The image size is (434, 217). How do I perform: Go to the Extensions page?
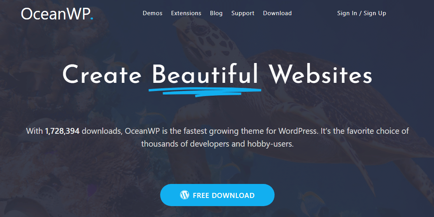(186, 13)
